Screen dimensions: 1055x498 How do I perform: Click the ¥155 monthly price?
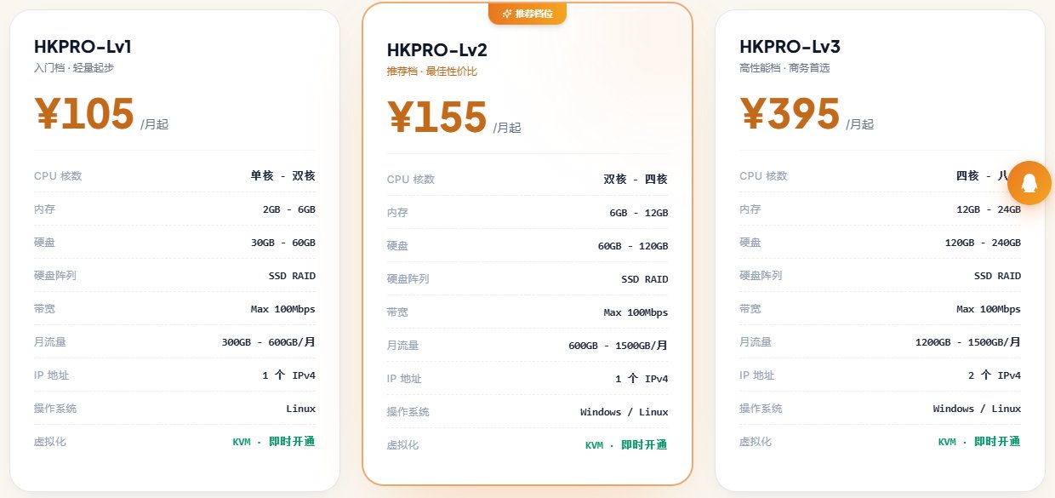click(x=437, y=117)
